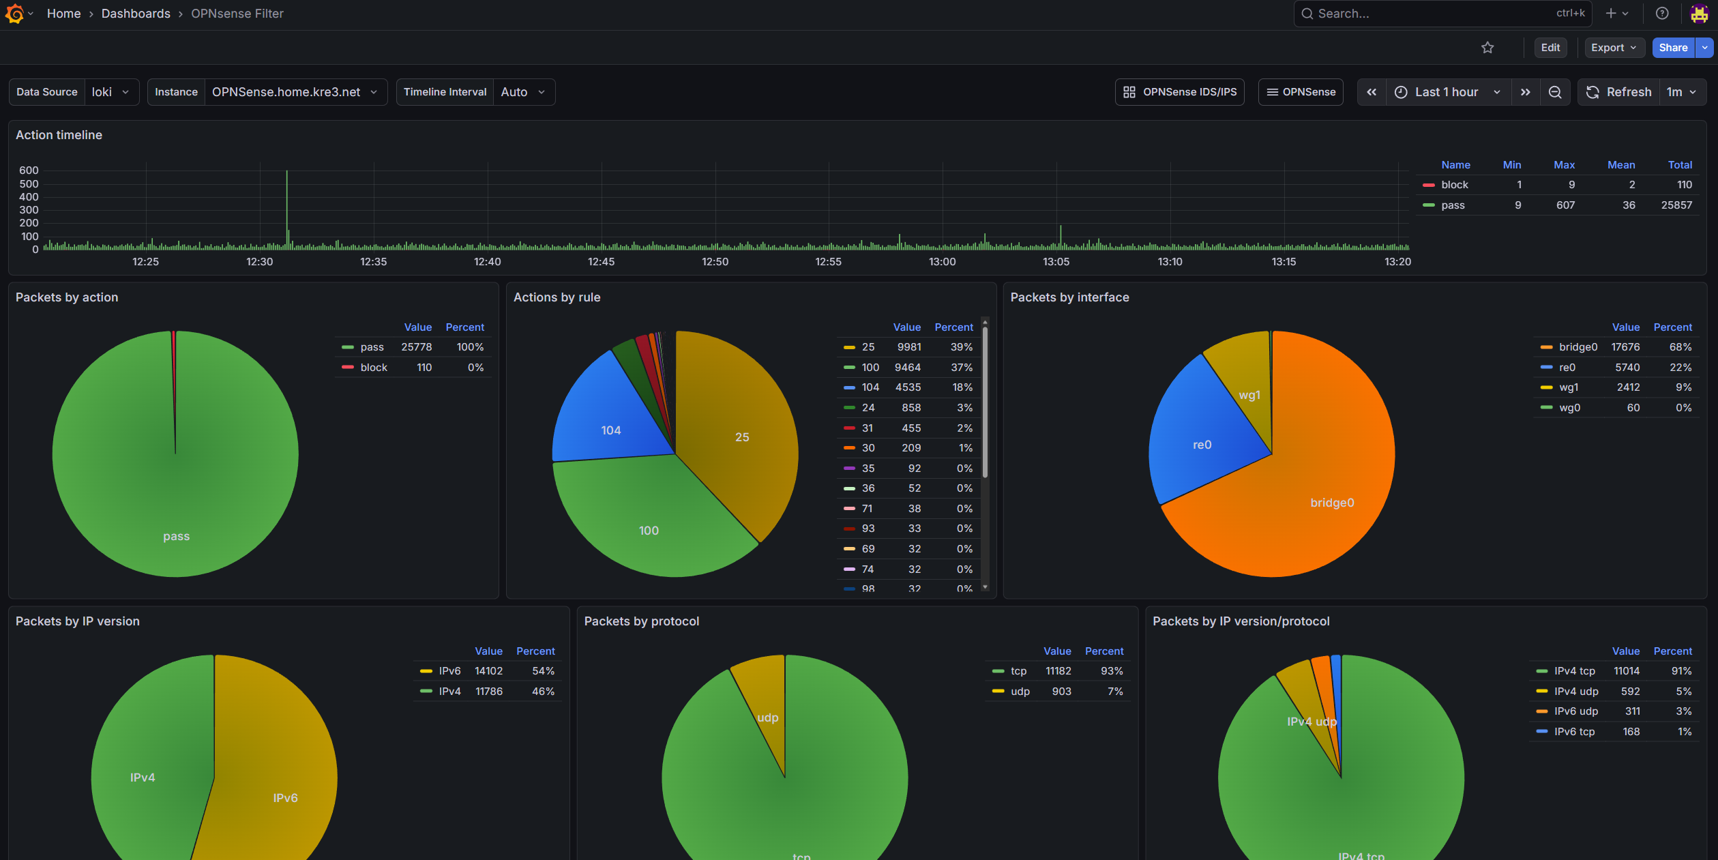This screenshot has width=1718, height=860.
Task: Open the OPNSense IDS/IPS dashboard link
Action: tap(1179, 92)
